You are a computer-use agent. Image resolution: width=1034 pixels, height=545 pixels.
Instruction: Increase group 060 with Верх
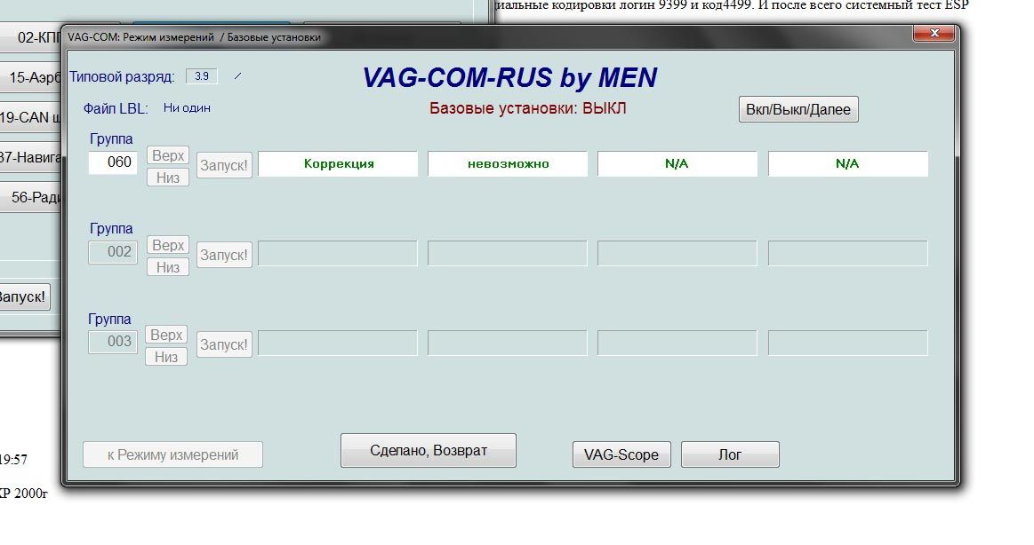pyautogui.click(x=167, y=155)
